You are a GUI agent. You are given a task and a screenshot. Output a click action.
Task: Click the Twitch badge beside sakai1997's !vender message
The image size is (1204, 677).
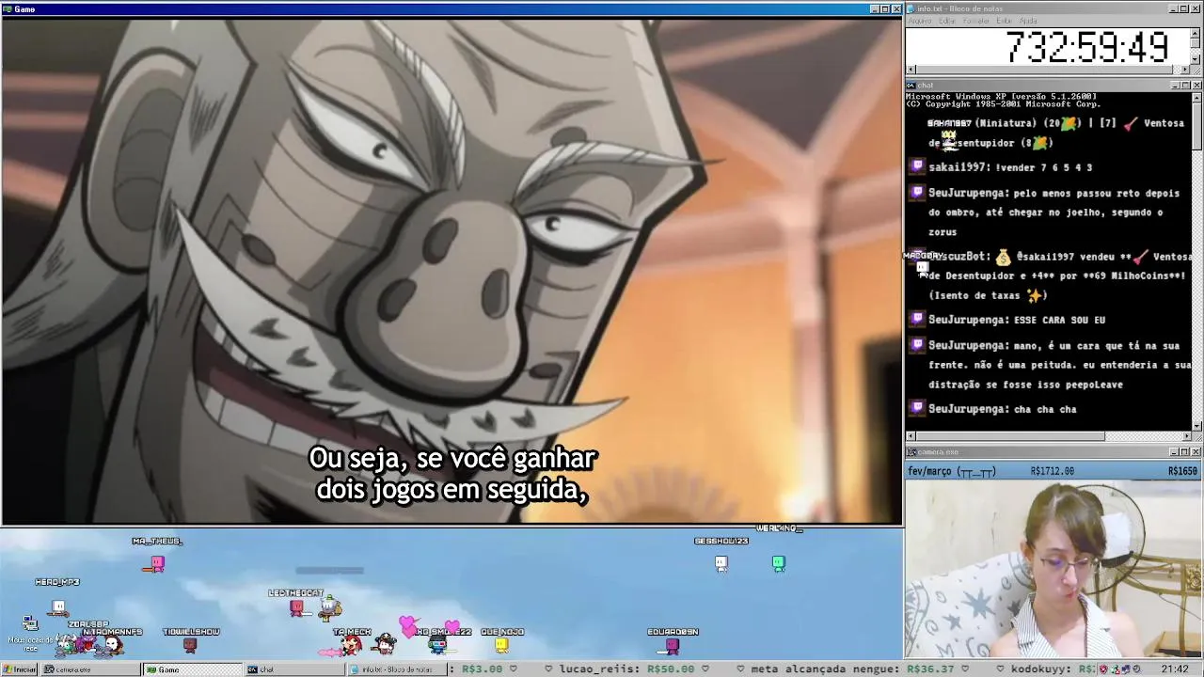(917, 167)
